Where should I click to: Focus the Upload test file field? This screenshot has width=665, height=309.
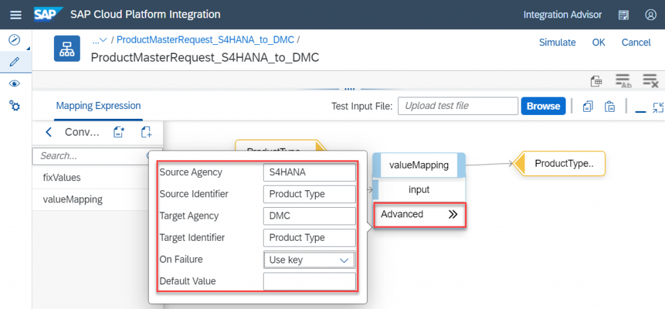tap(458, 106)
